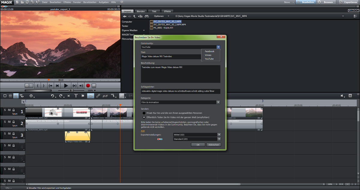This screenshot has width=360, height=190.
Task: Expand the Eigene Medien entry arrow
Action: tap(144, 30)
